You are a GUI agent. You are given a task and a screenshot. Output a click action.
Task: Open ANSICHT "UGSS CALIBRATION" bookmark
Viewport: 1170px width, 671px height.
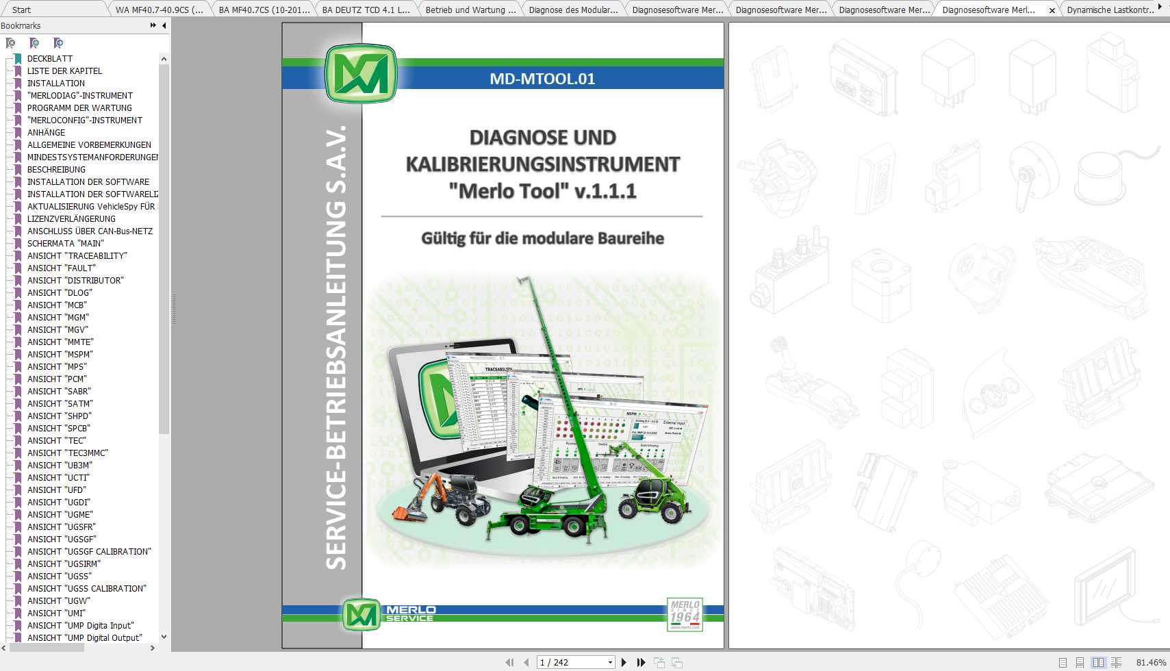[x=87, y=589]
